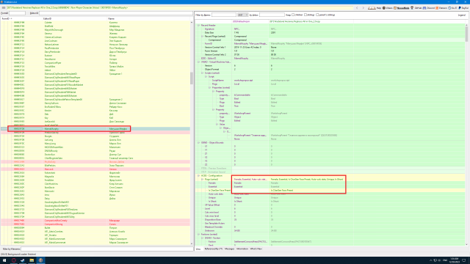
Task: Sort by the Name column header
Action: click(x=148, y=18)
